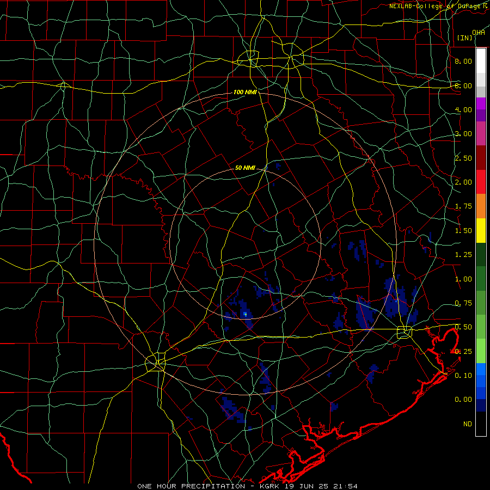This screenshot has width=490, height=490.
Task: Click the 'ND' legend label
Action: tap(468, 424)
